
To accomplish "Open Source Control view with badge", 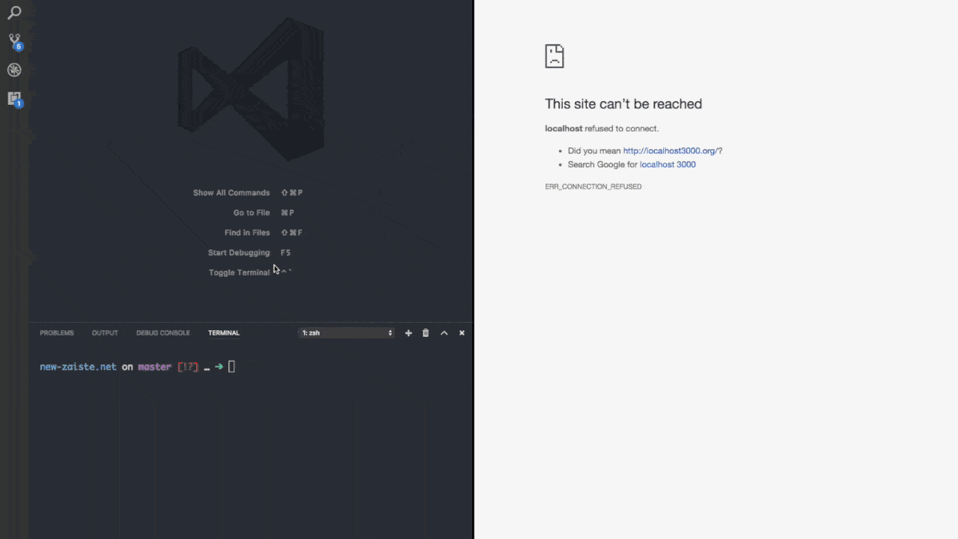I will point(15,40).
